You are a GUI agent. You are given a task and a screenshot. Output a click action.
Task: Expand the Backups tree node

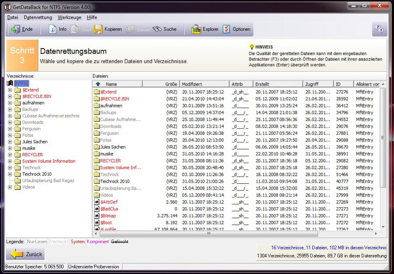click(10, 109)
